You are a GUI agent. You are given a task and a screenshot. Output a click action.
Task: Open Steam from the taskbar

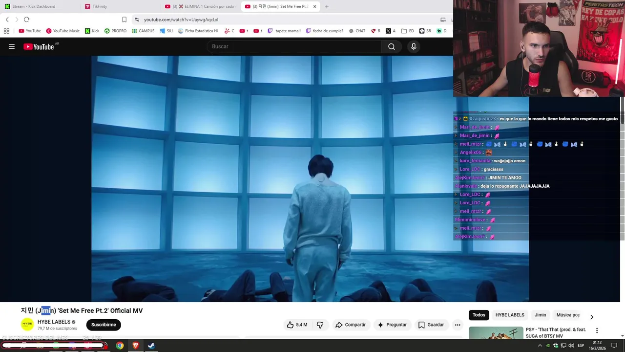[x=151, y=346]
